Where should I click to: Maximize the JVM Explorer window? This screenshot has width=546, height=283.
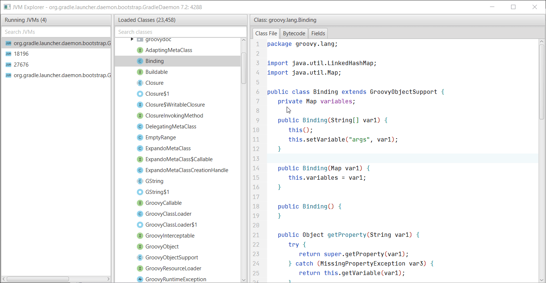(x=513, y=7)
